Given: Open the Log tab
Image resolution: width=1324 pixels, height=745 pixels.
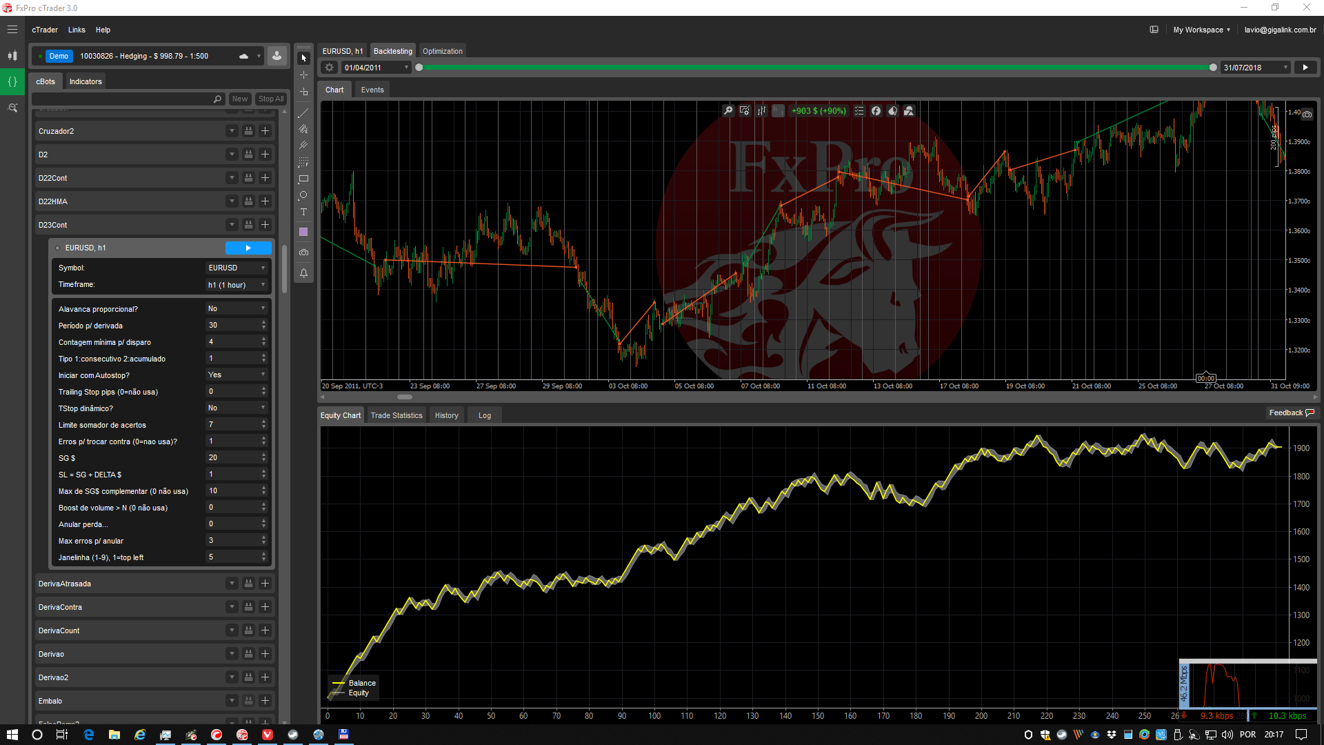Looking at the screenshot, I should pos(485,415).
